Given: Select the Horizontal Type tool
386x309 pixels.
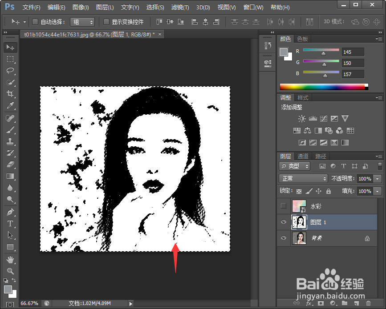Looking at the screenshot, I should coord(10,224).
